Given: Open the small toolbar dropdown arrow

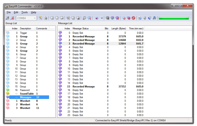Looking at the screenshot, I should point(102,18).
